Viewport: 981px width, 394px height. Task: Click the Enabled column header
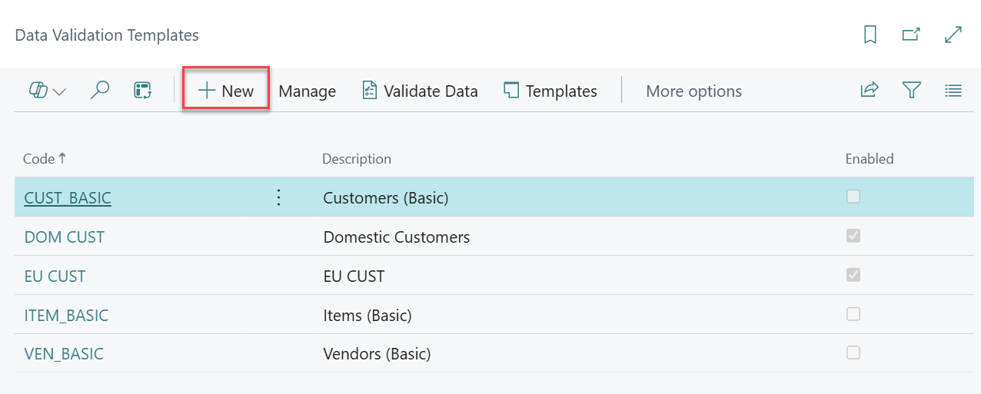point(870,159)
